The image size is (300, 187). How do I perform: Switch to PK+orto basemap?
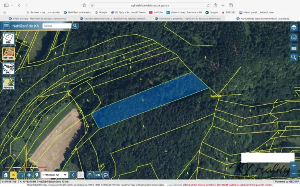(x=8, y=83)
